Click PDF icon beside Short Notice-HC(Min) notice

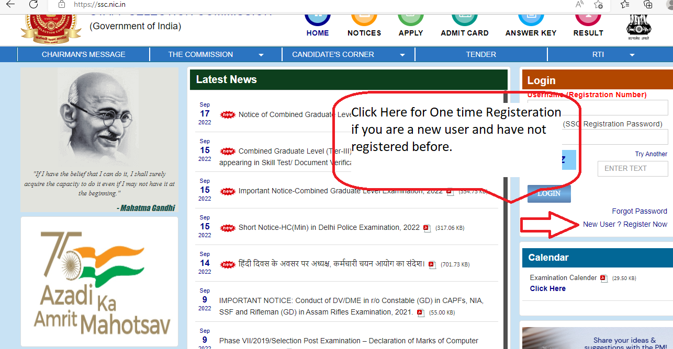click(427, 228)
